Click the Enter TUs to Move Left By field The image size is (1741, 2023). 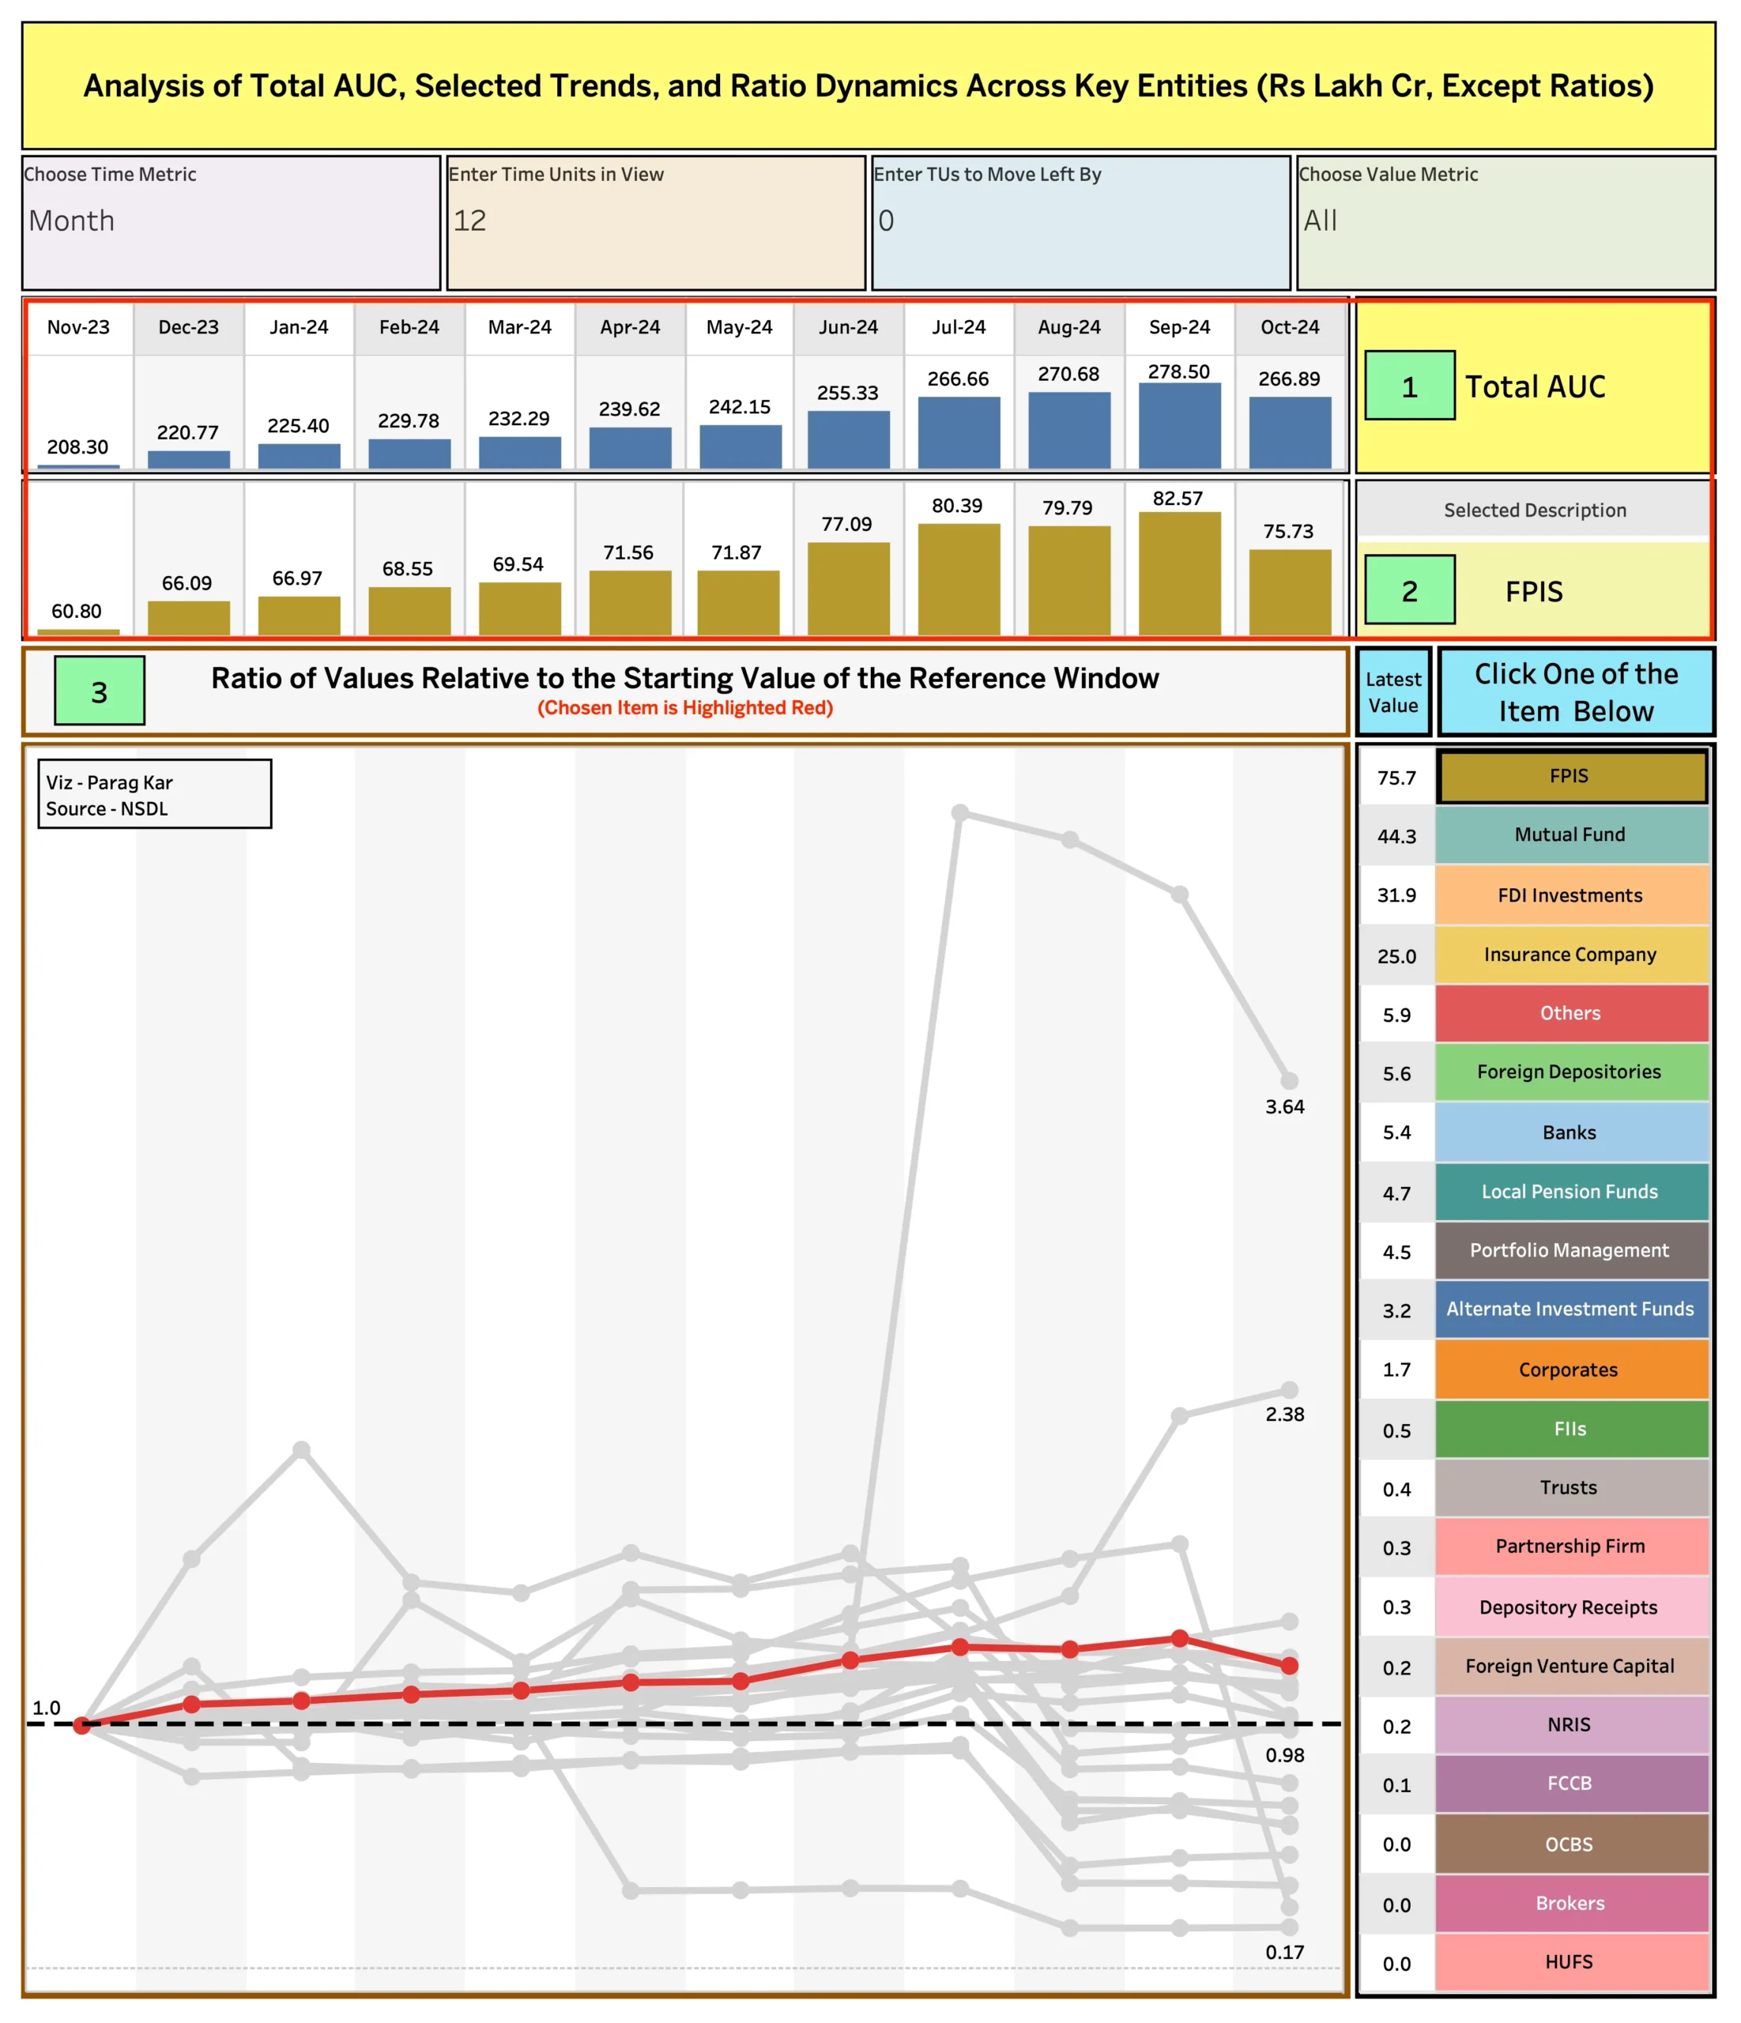[x=1082, y=223]
